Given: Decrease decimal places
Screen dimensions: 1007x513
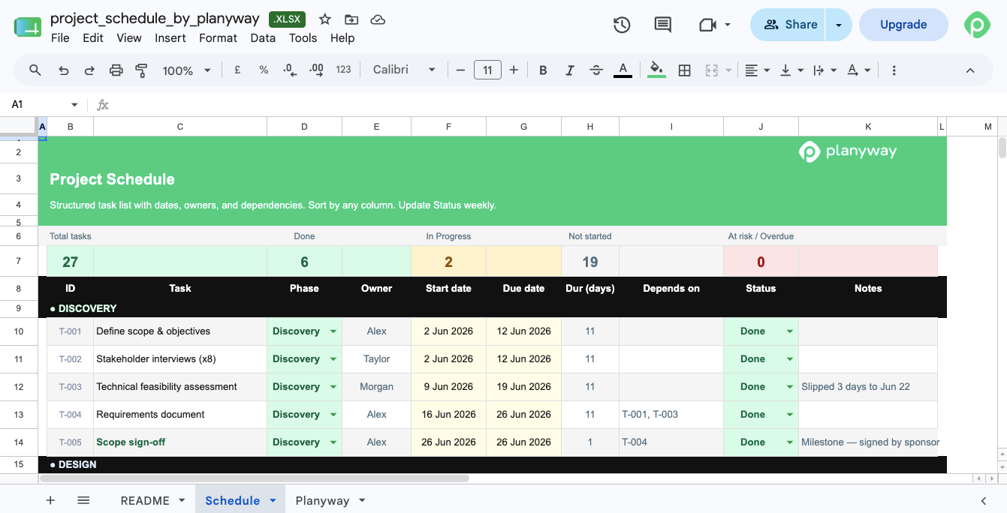Looking at the screenshot, I should (290, 70).
